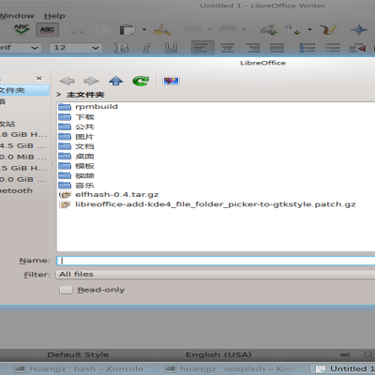Click the Spelling and Grammar check icon
375x375 pixels.
(22, 30)
